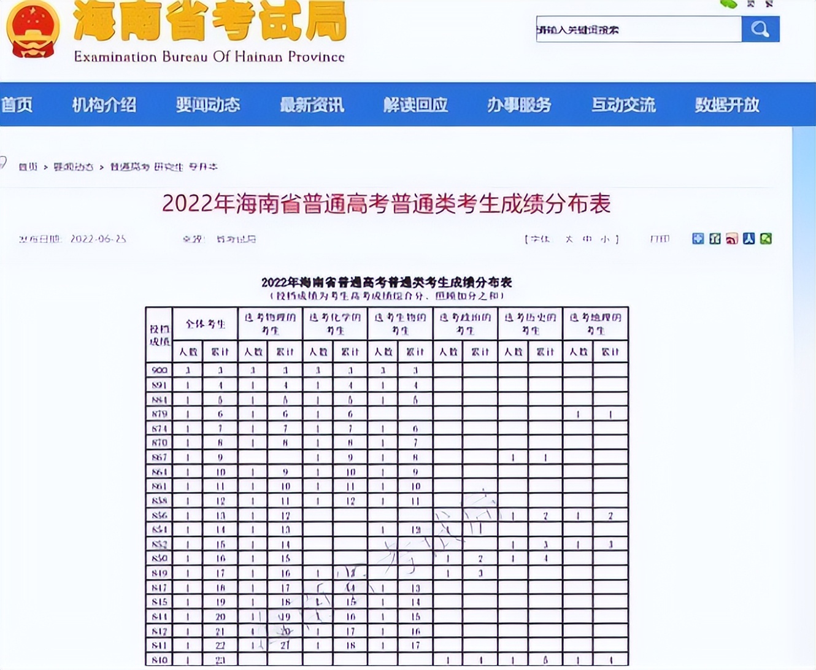Click the blue plus share icon
The image size is (816, 670).
click(698, 239)
